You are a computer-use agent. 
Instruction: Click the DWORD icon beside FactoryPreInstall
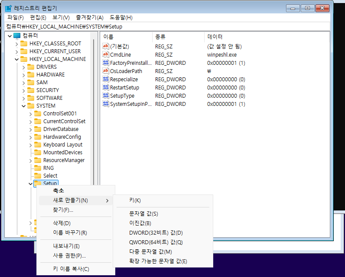pyautogui.click(x=106, y=63)
